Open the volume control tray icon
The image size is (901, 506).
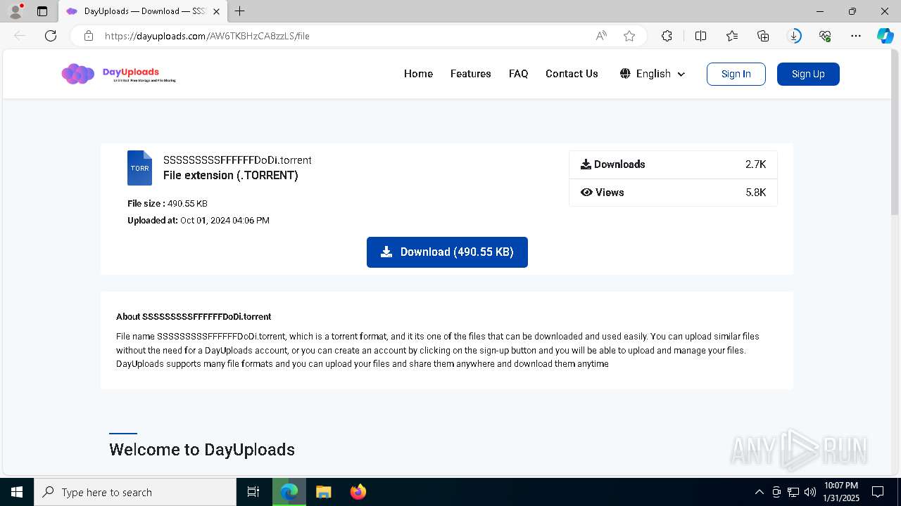point(810,492)
